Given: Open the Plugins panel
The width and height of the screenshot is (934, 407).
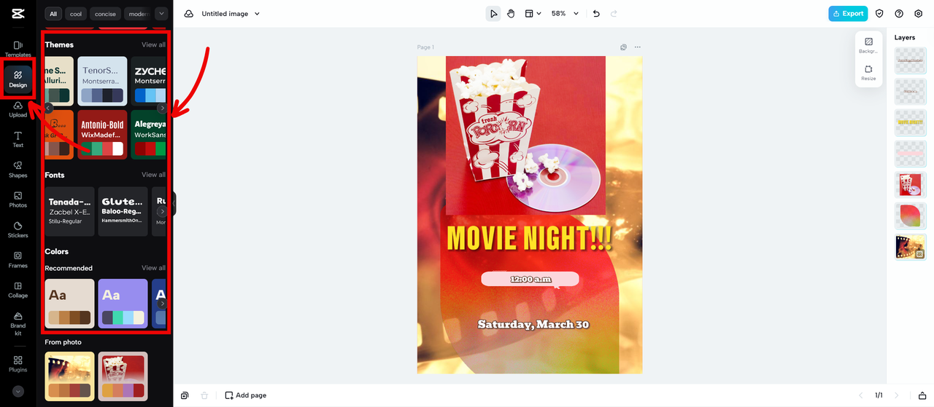Looking at the screenshot, I should point(18,364).
